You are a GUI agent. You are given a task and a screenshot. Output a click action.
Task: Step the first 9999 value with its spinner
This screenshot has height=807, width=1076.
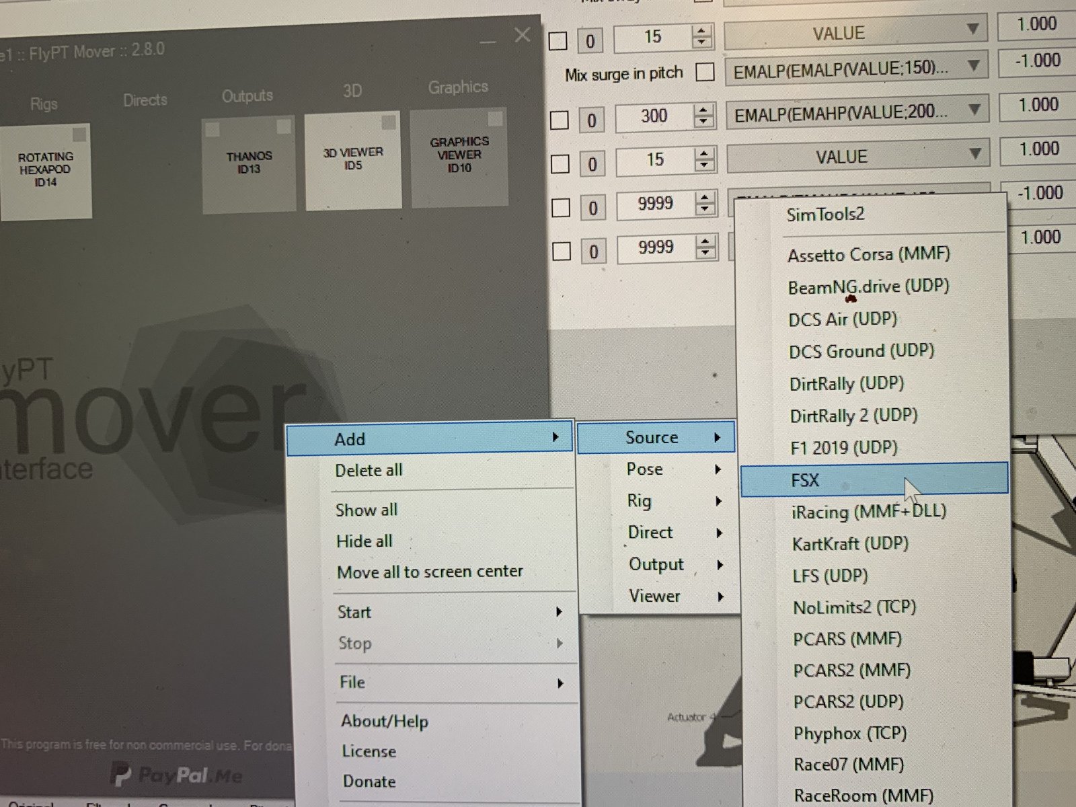(705, 203)
